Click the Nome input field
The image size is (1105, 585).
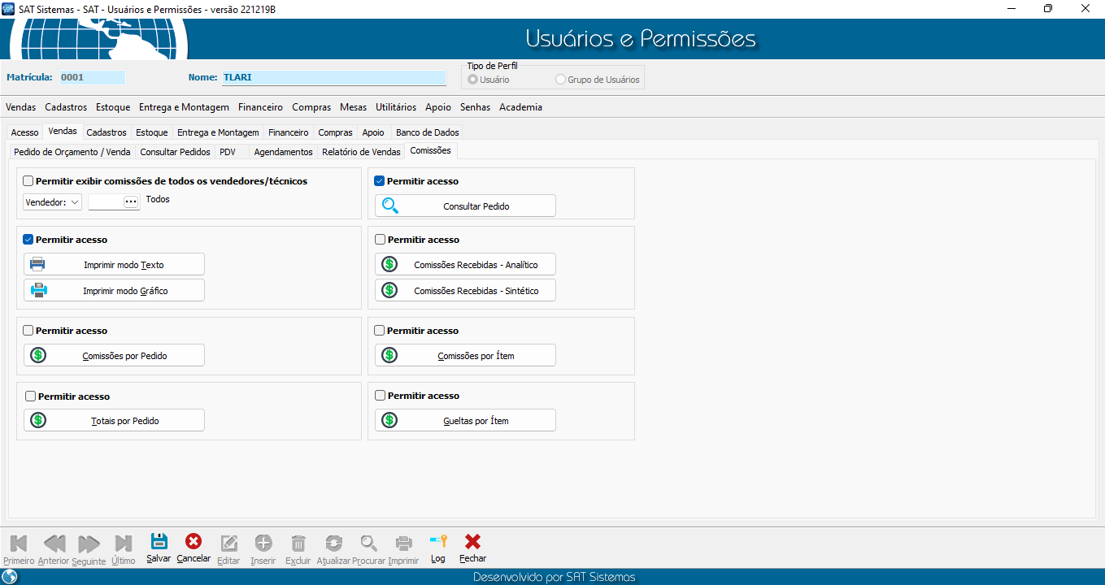(333, 78)
